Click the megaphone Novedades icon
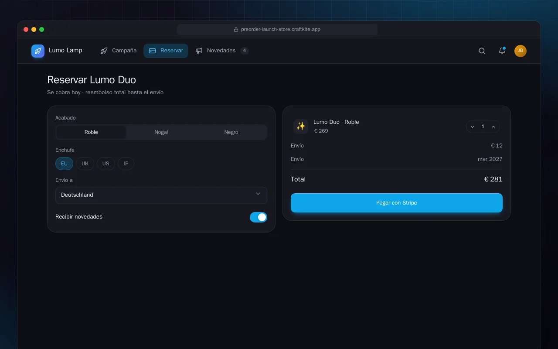This screenshot has height=349, width=558. (x=199, y=51)
